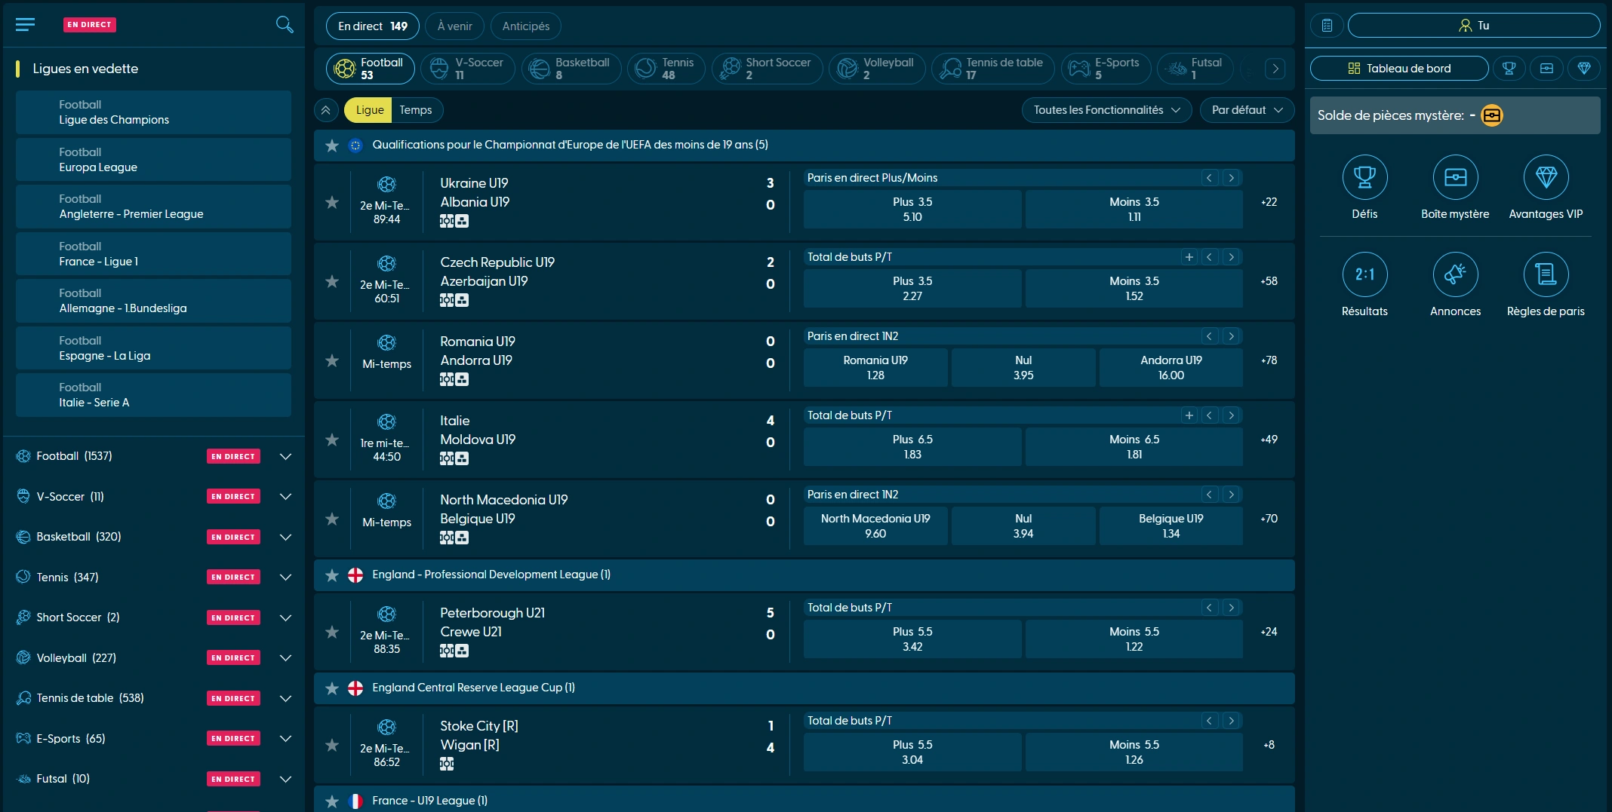Open the Boîte mystère icon

pyautogui.click(x=1455, y=178)
